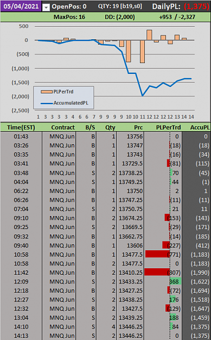Select the 14:10 time cell
Viewport: 211px width, 340px height.
tap(21, 327)
